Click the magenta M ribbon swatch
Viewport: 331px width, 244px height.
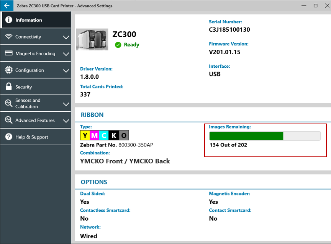pos(95,135)
